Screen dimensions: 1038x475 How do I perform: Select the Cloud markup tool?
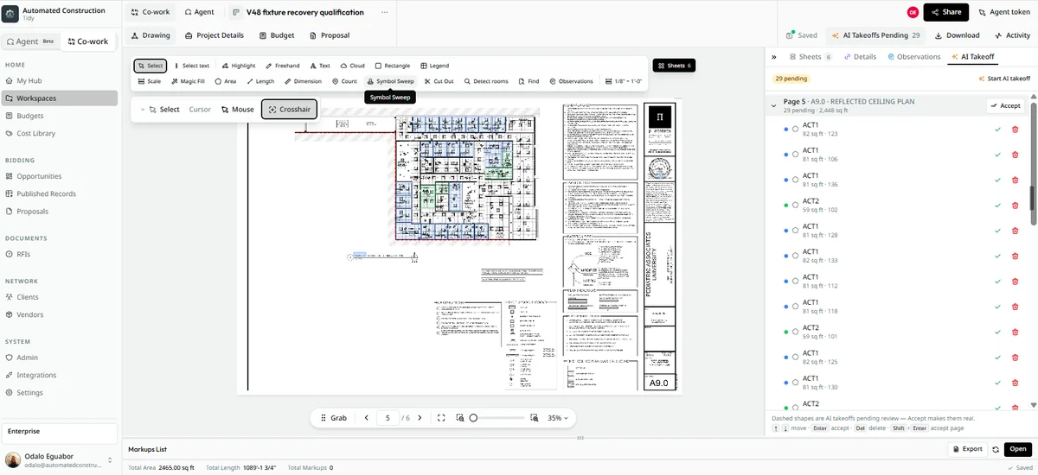pos(352,66)
